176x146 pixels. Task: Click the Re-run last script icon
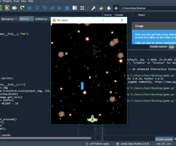pos(23,8)
